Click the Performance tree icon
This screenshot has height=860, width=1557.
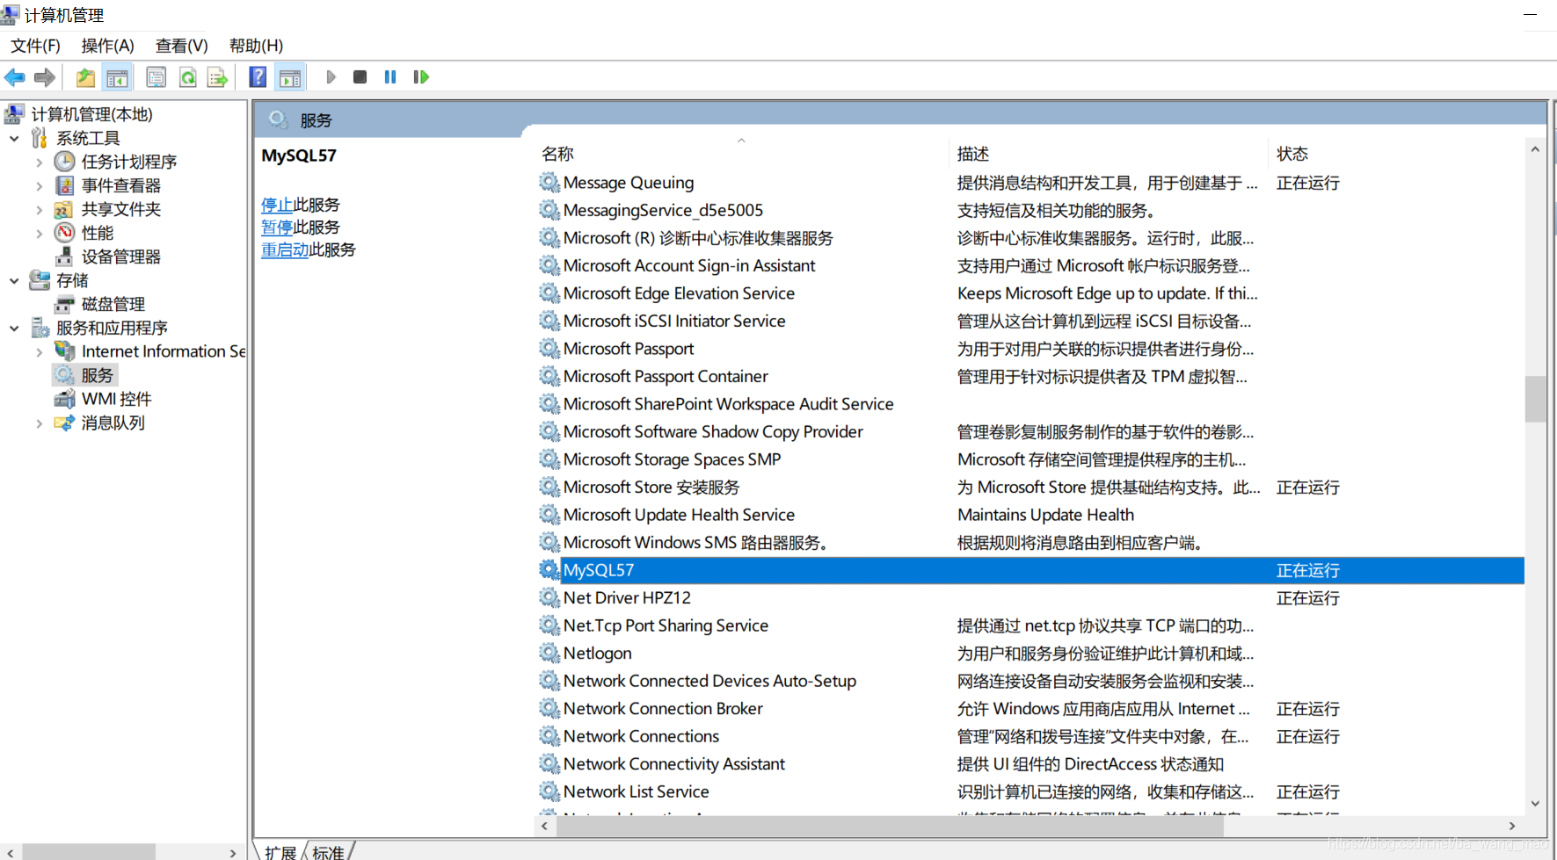click(65, 233)
